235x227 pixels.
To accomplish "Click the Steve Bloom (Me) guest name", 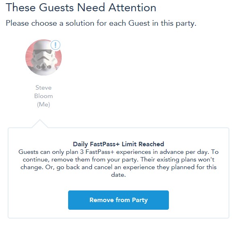I will click(x=44, y=96).
